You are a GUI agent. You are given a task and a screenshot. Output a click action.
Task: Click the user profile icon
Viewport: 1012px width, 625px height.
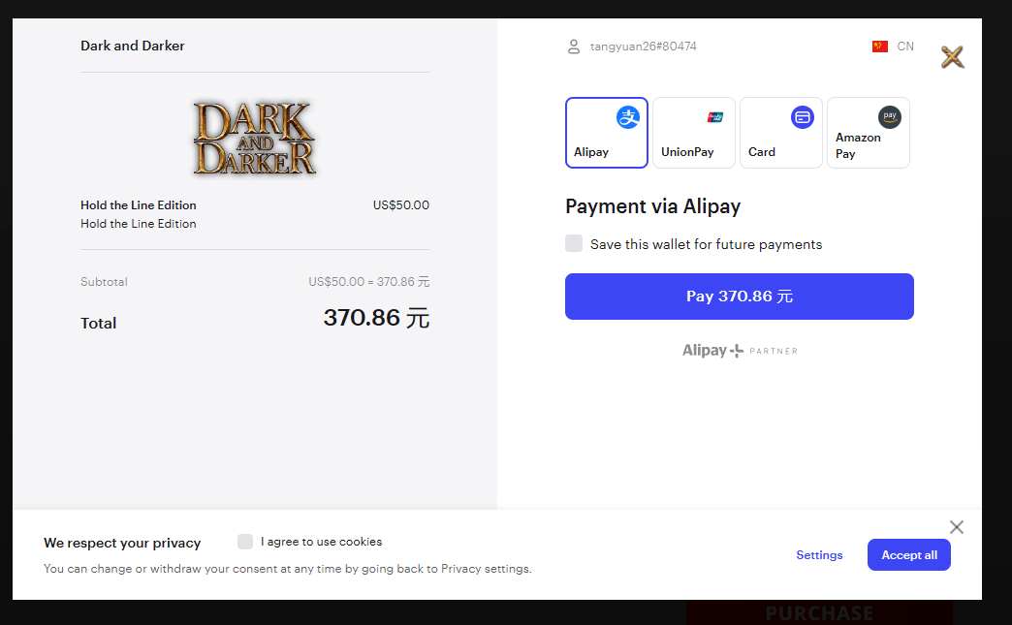tap(574, 47)
